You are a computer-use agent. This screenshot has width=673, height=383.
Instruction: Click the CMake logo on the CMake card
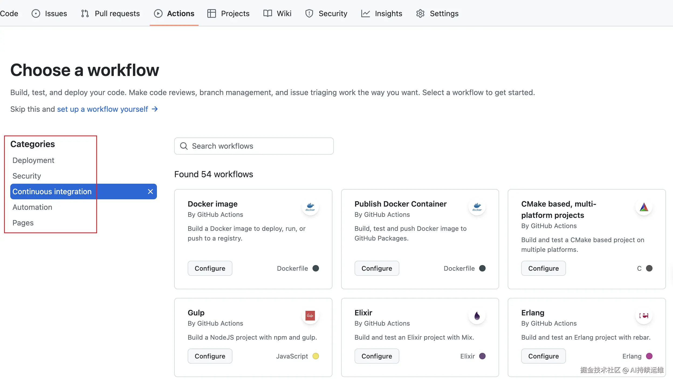point(644,207)
